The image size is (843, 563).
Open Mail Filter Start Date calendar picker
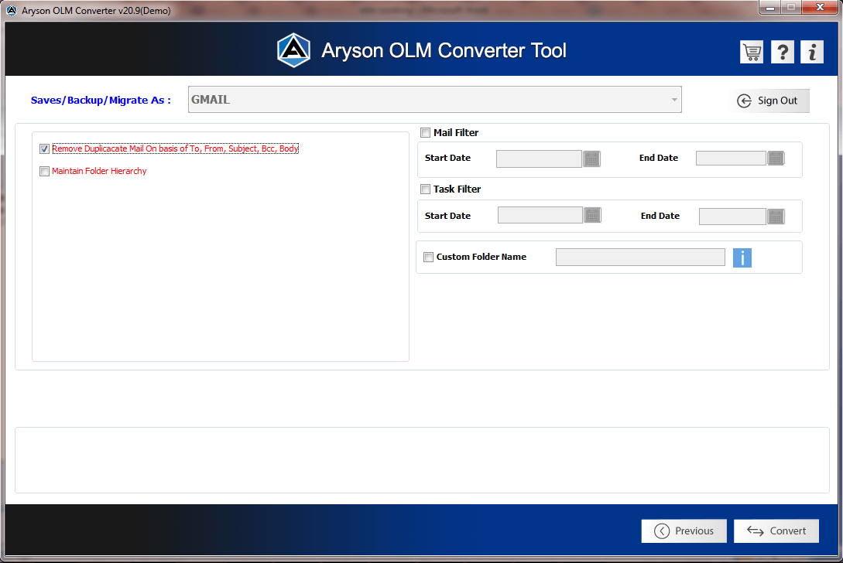click(x=591, y=159)
